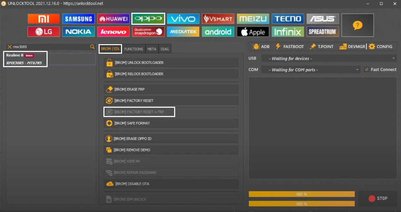401x212 pixels.
Task: Click [BROM] ERASE OPPO ID
Action: pos(171,139)
